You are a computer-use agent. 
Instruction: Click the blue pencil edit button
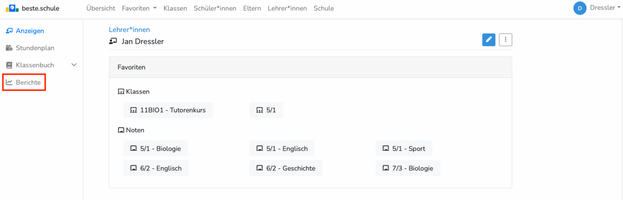489,40
